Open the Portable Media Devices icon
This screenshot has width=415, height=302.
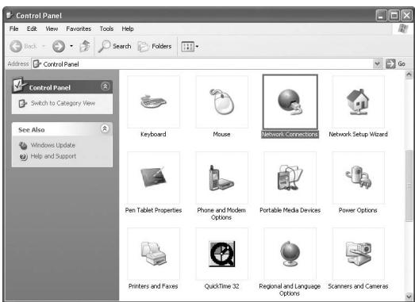pos(290,178)
